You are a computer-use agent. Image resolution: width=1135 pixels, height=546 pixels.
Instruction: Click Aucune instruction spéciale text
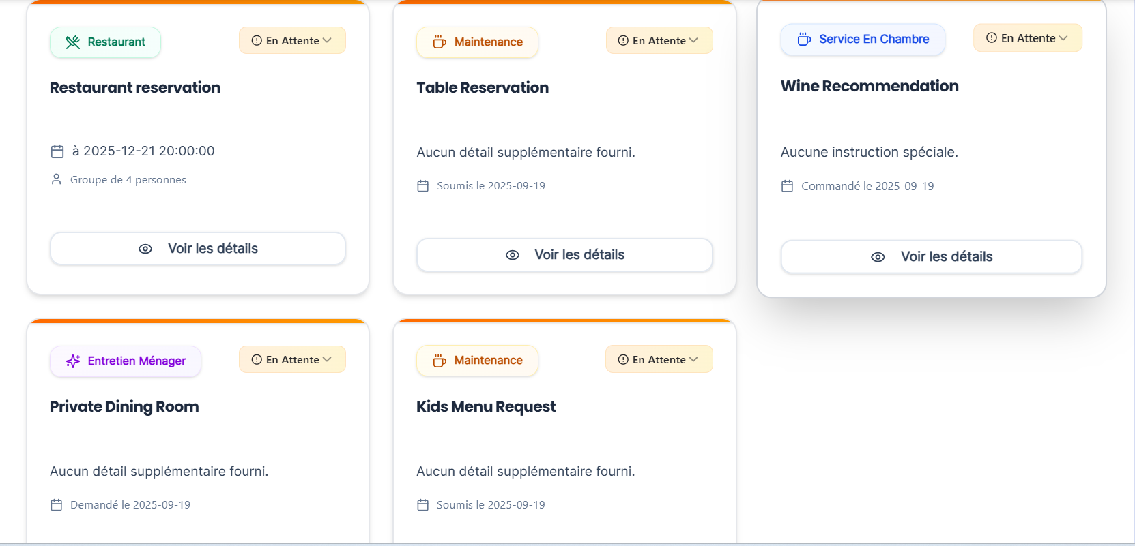pyautogui.click(x=870, y=153)
